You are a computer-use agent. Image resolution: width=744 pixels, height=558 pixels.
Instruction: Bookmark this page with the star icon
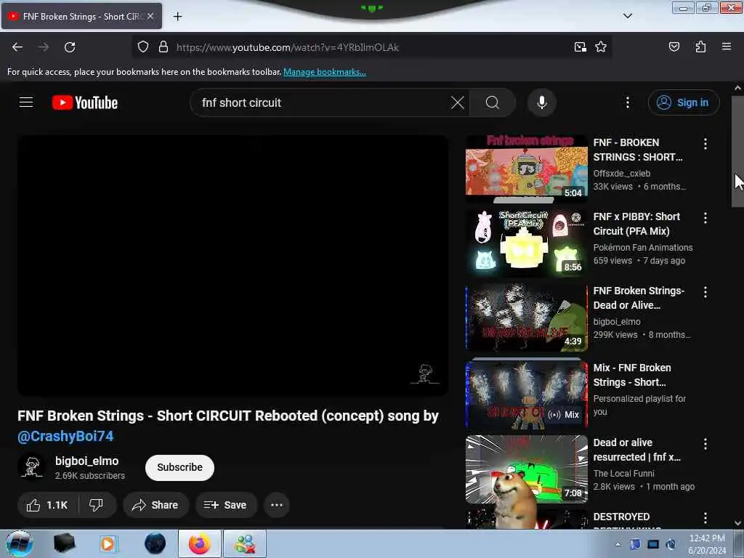[601, 47]
